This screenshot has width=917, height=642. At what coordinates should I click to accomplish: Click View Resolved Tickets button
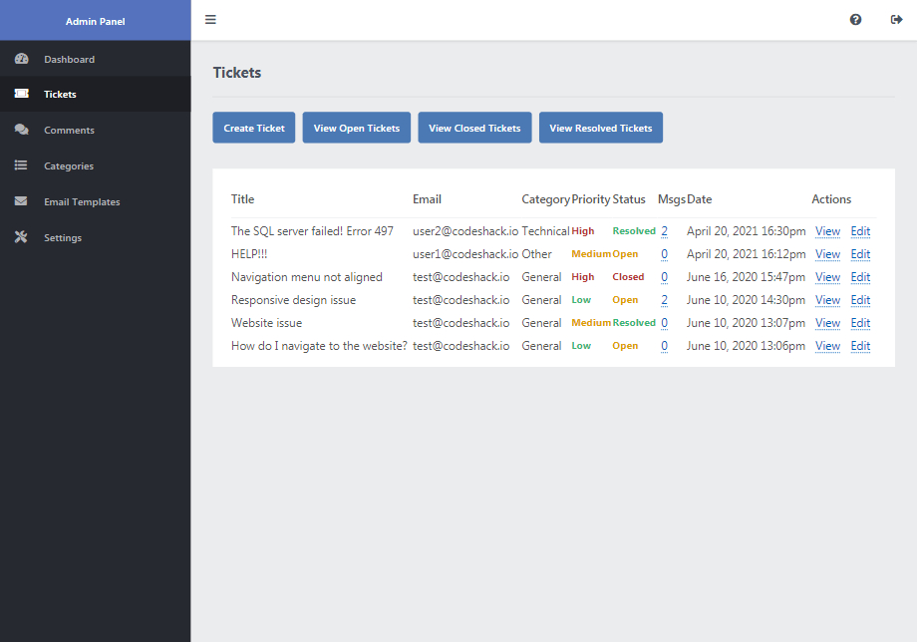point(601,128)
